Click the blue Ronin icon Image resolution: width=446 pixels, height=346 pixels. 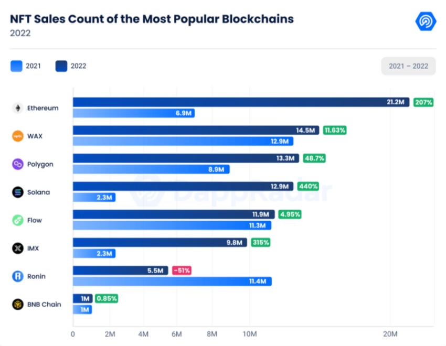pyautogui.click(x=18, y=276)
